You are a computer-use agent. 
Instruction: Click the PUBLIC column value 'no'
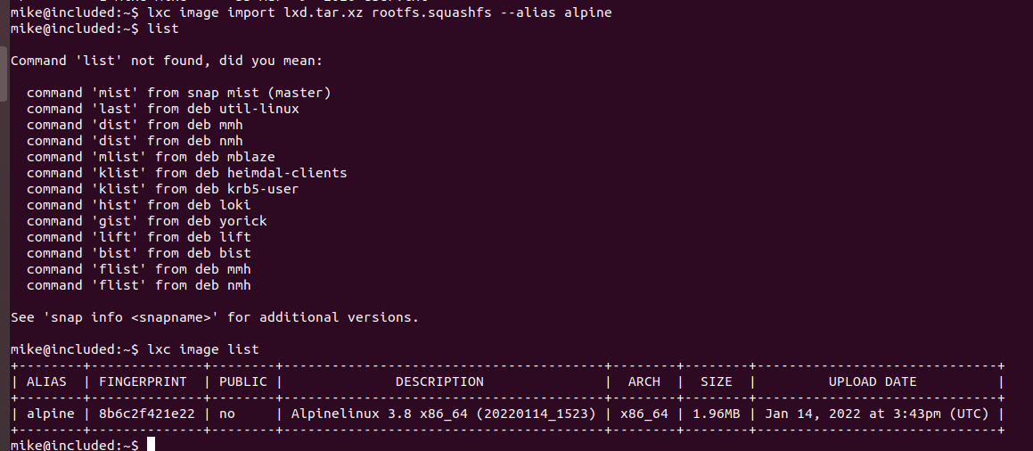[227, 414]
